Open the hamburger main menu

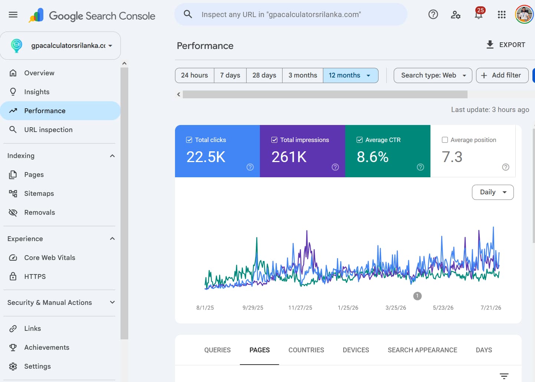point(13,15)
